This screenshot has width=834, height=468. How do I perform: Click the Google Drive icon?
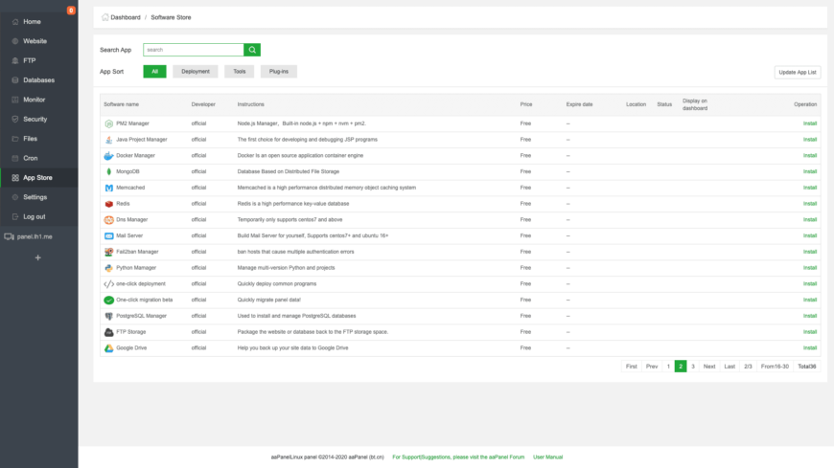pyautogui.click(x=108, y=348)
